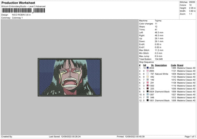Click the Stop Sequence heading
The height and width of the screenshot is (139, 197).
tap(146, 62)
